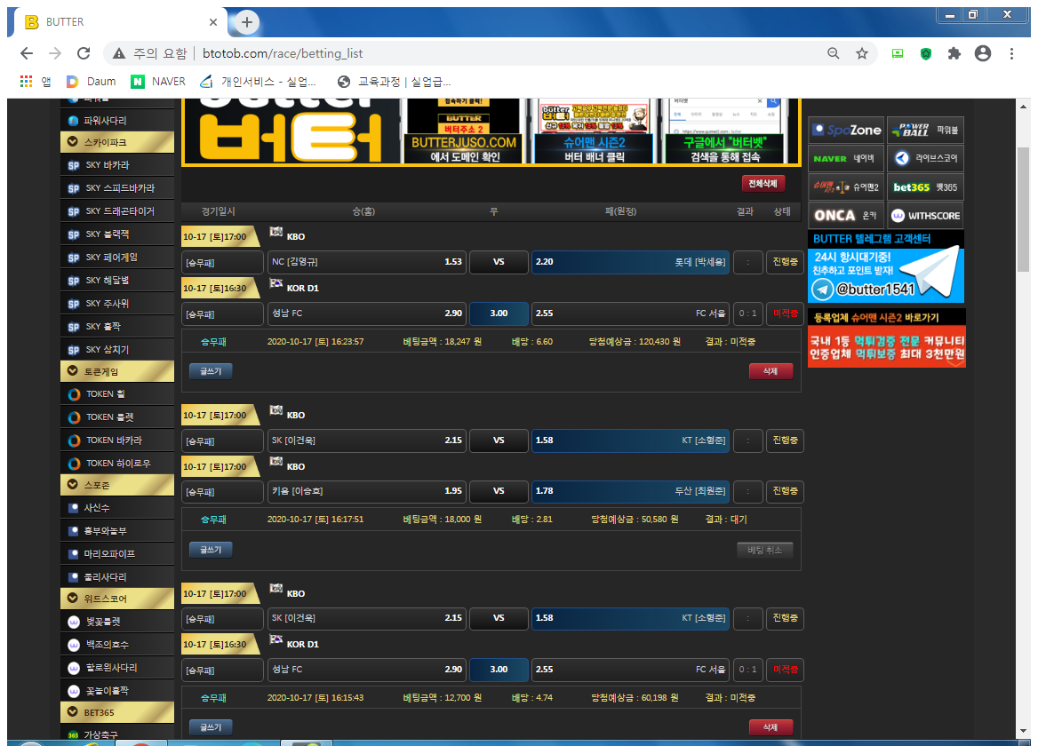1038x746 pixels.
Task: Open the bet365 shortcut tile
Action: tap(925, 186)
